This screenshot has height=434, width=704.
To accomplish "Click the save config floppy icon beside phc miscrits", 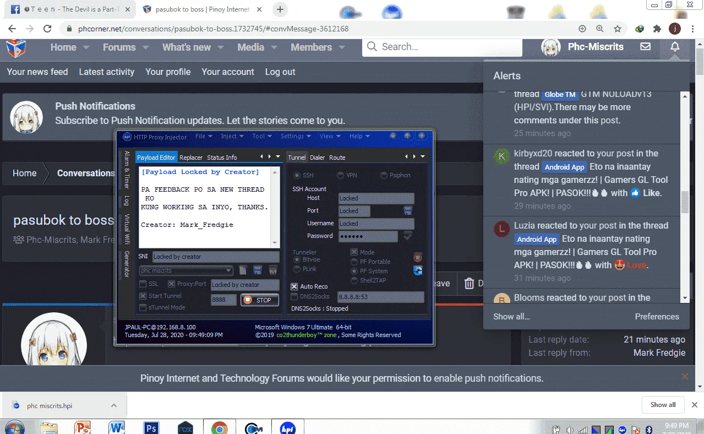I will click(x=258, y=270).
